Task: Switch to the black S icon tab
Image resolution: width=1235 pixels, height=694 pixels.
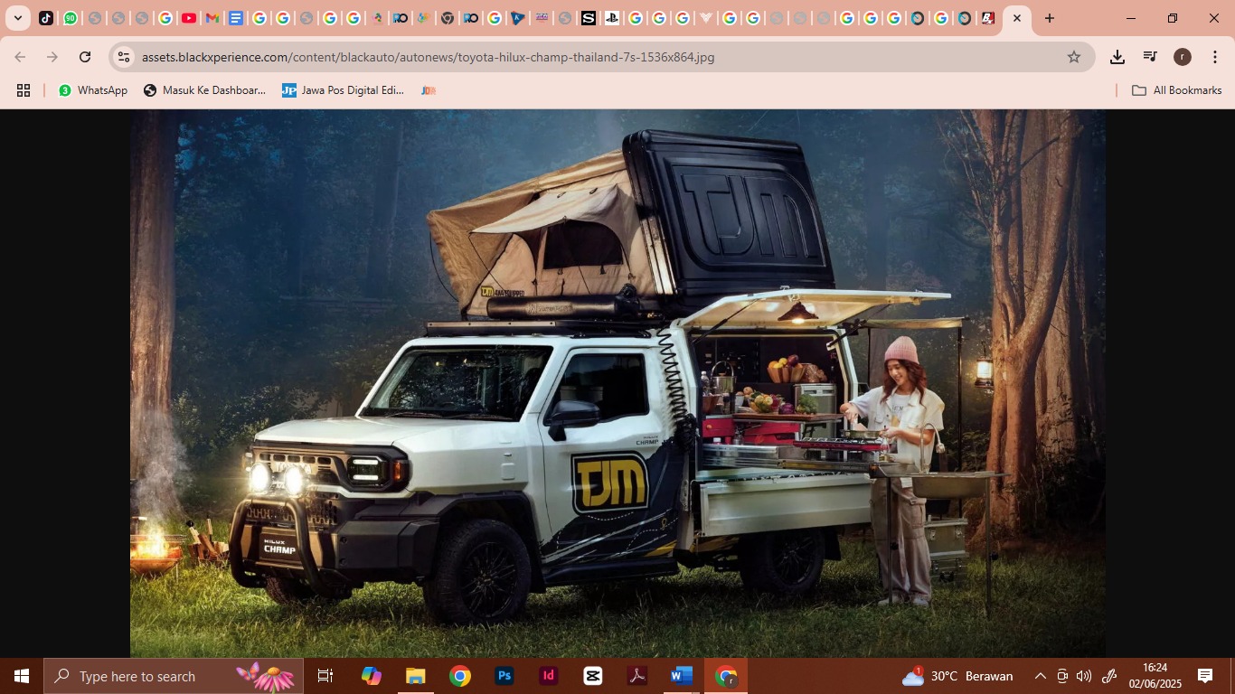Action: (589, 18)
